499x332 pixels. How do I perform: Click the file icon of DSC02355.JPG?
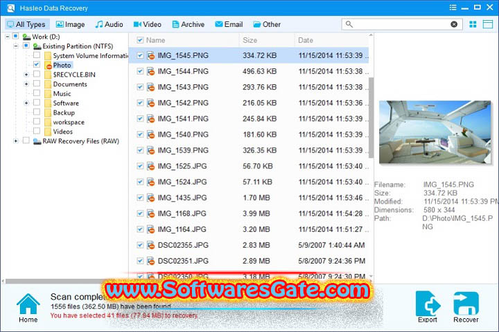[x=151, y=246]
